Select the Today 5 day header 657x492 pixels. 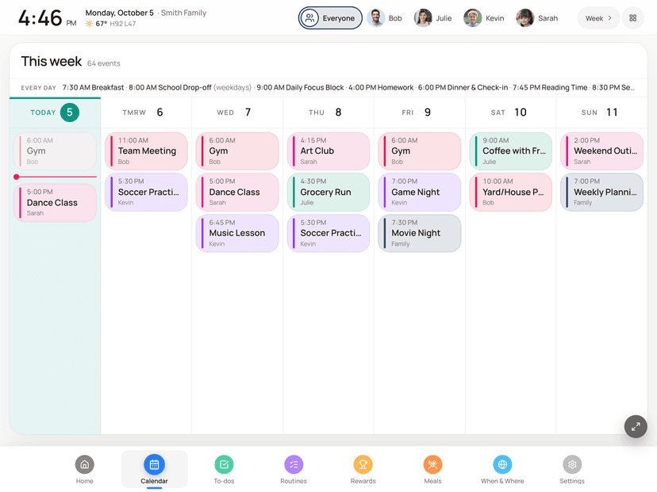(55, 113)
